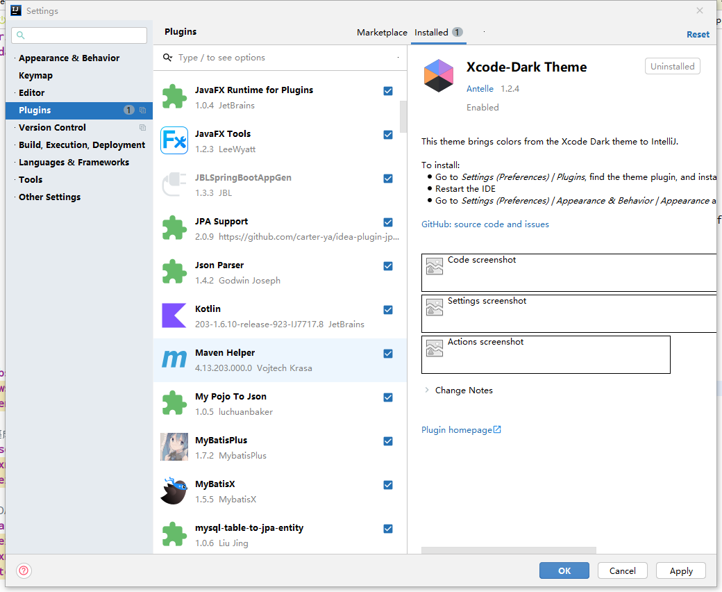Click the copy icon next to Plugins
This screenshot has height=592, width=722.
coord(143,110)
